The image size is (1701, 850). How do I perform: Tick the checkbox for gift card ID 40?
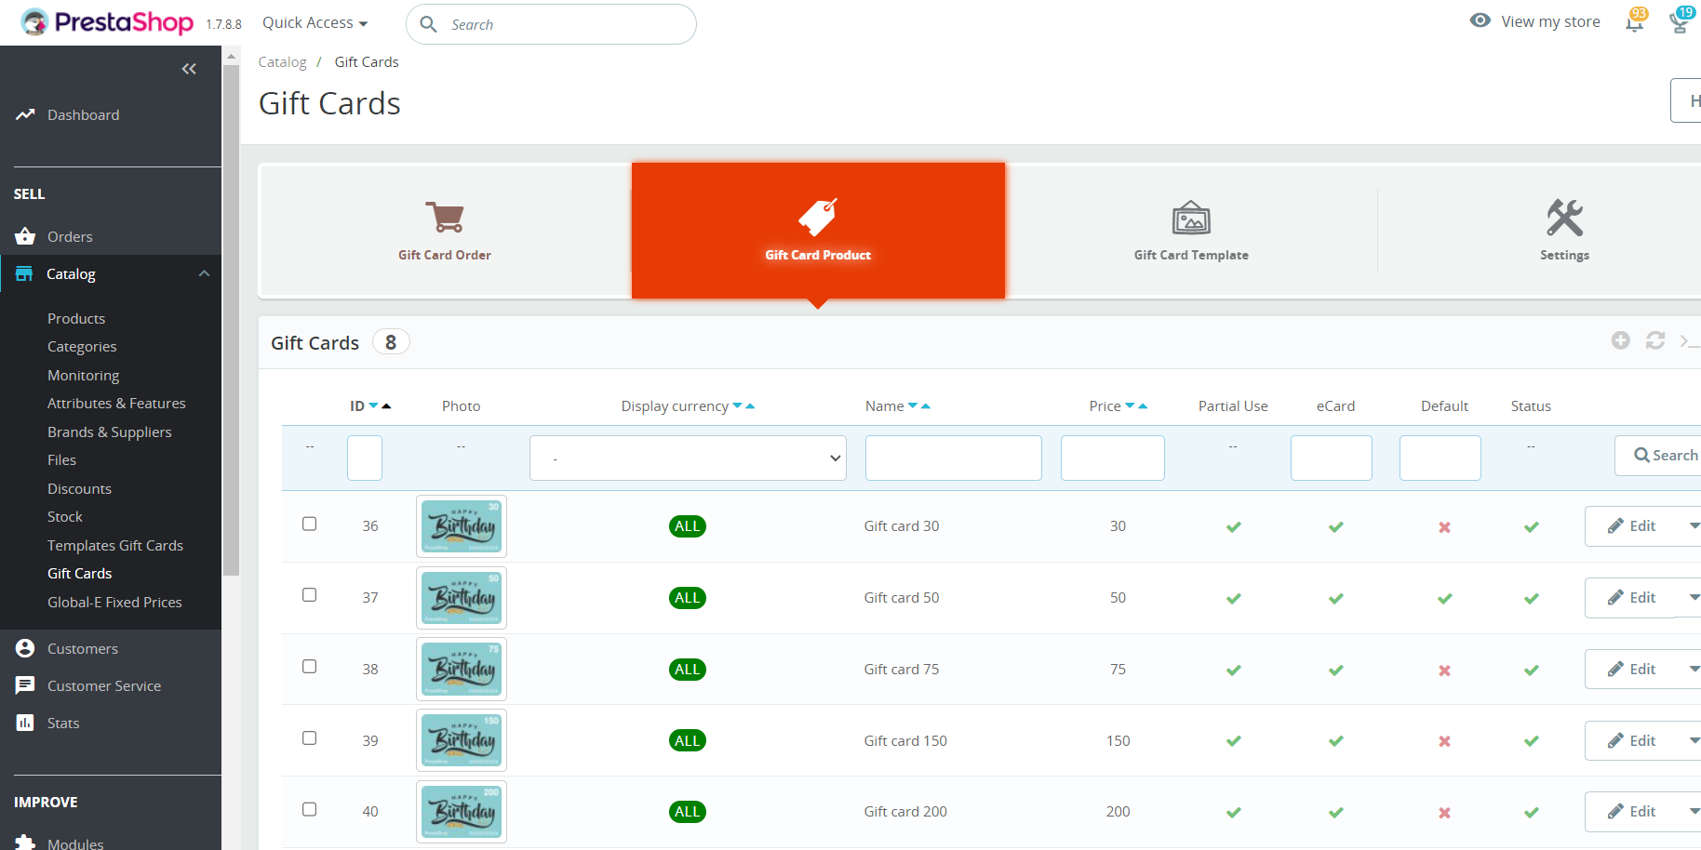pyautogui.click(x=310, y=809)
